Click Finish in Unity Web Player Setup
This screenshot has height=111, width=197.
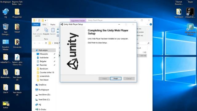coord(116,79)
